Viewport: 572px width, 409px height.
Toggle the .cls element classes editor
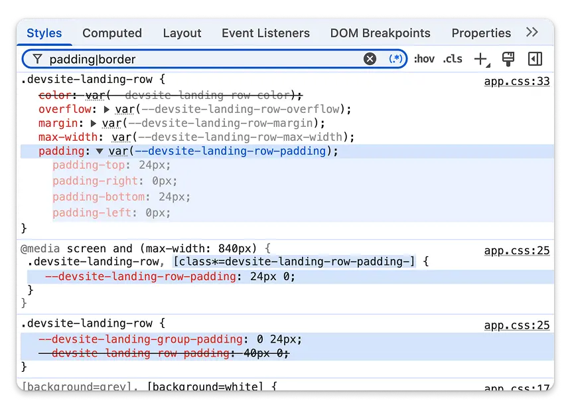point(453,58)
